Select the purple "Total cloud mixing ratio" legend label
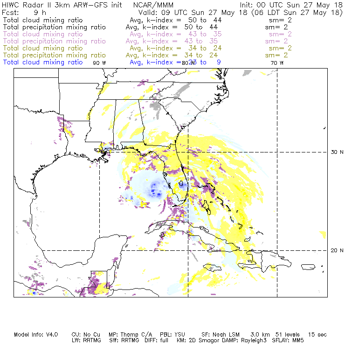Image resolution: width=345 pixels, height=345 pixels. (43, 34)
